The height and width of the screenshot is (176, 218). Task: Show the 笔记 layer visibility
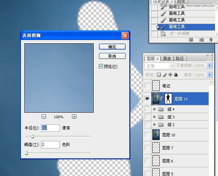click(147, 86)
